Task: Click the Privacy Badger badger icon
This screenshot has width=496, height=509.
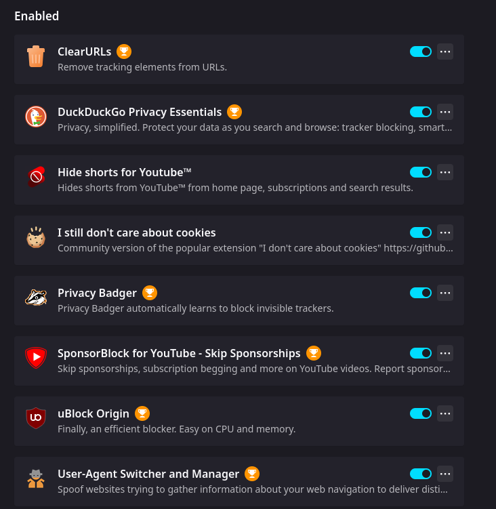Action: pos(36,298)
